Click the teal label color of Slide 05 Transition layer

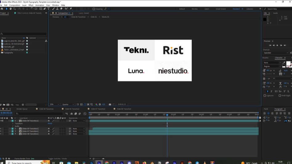click(13, 129)
